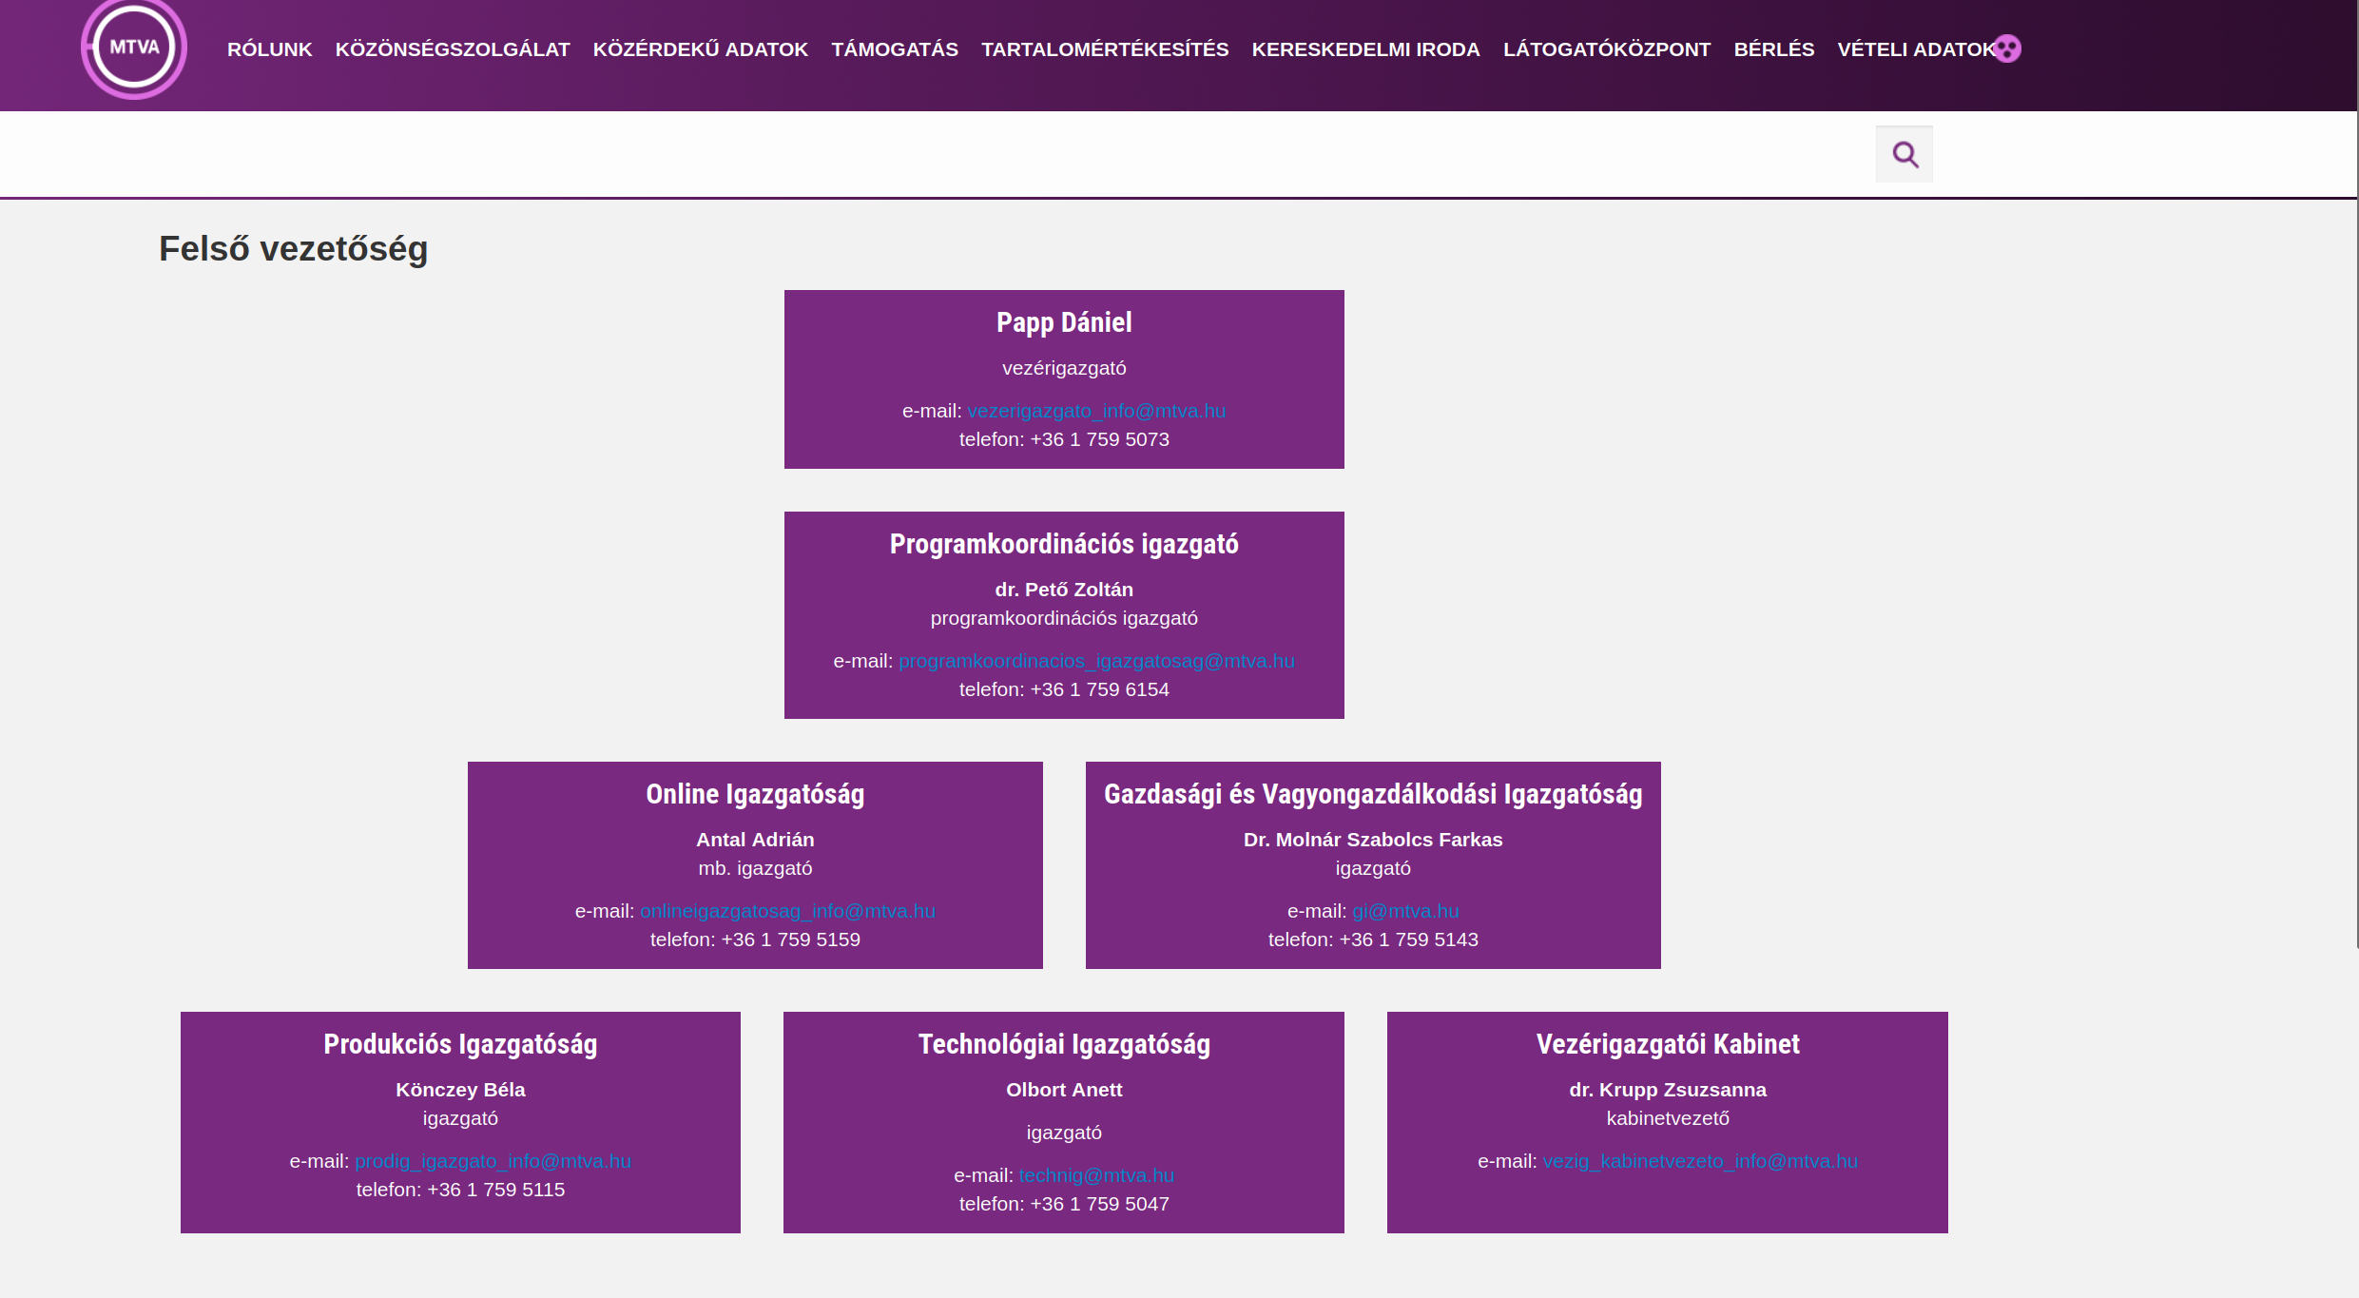Open the RÓLUNK menu

tap(269, 49)
